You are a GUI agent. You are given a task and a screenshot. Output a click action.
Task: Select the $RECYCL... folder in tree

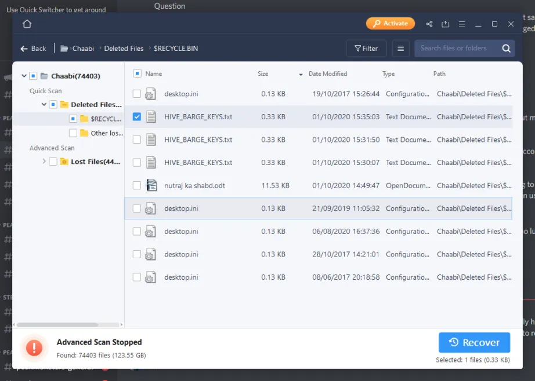106,119
